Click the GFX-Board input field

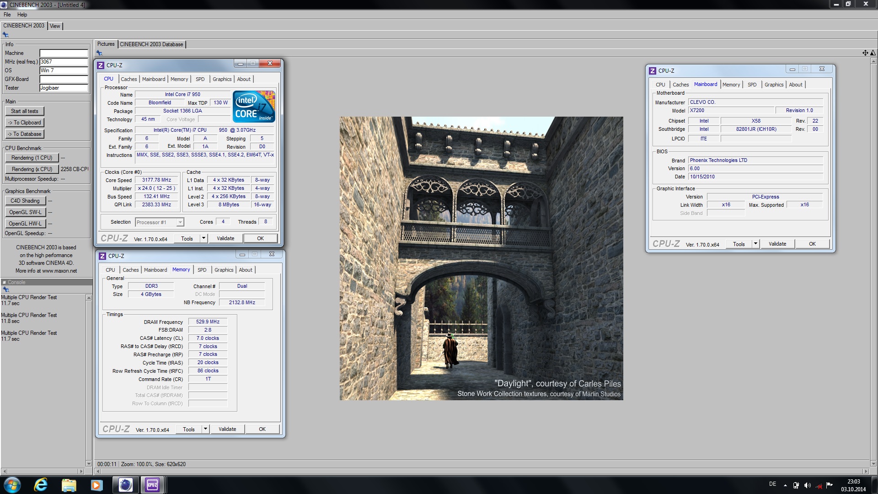(x=64, y=79)
